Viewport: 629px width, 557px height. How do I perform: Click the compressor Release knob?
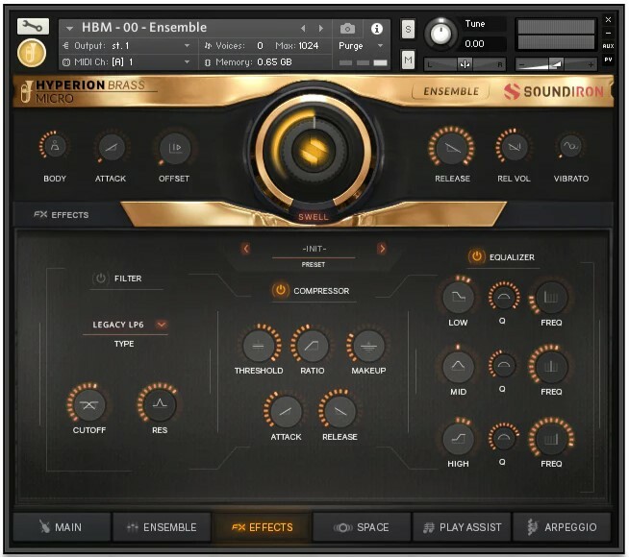tap(340, 411)
